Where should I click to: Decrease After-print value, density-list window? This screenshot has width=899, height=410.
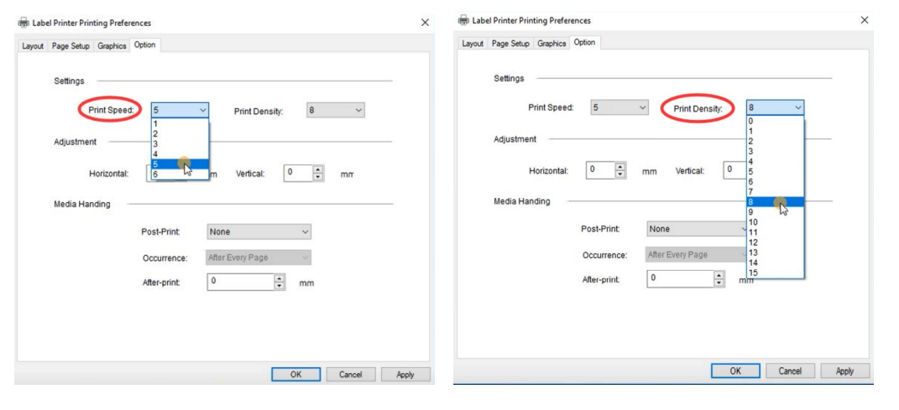719,283
